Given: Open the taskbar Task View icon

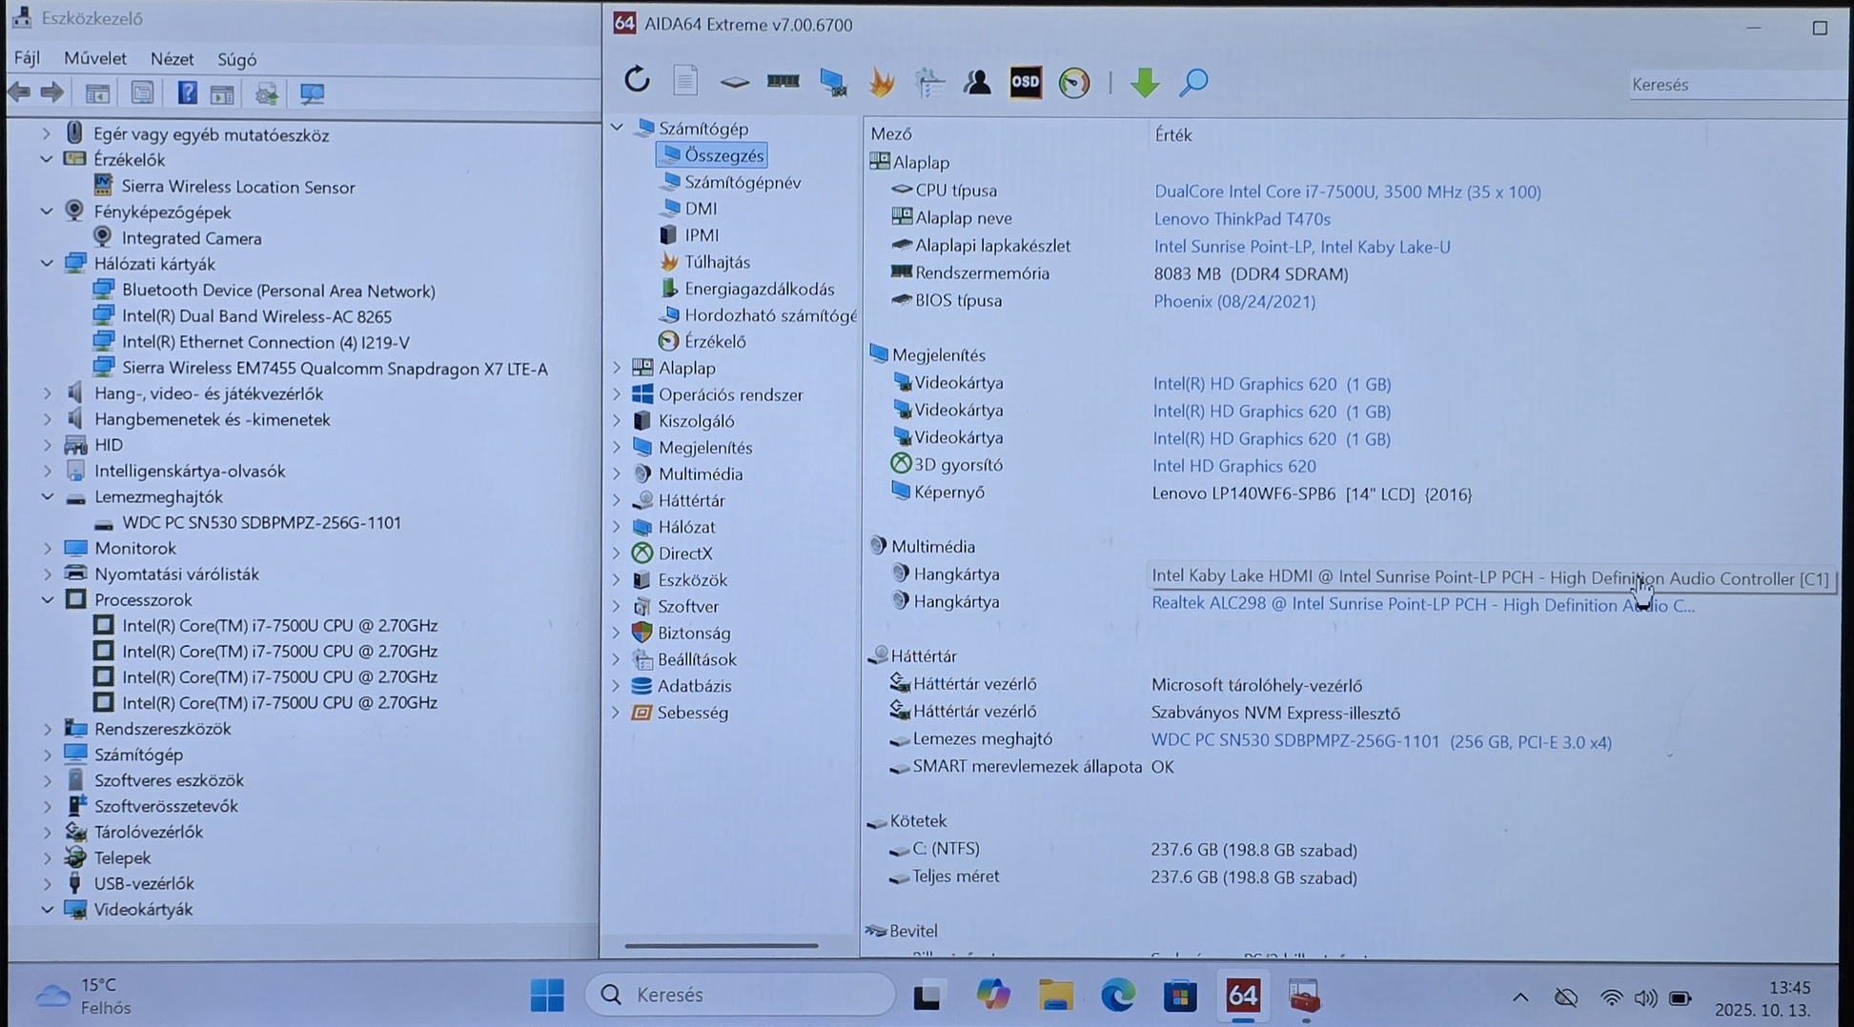Looking at the screenshot, I should (927, 996).
